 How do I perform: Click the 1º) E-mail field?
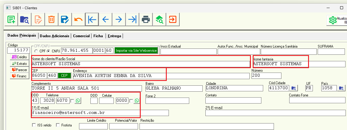coord(100,113)
